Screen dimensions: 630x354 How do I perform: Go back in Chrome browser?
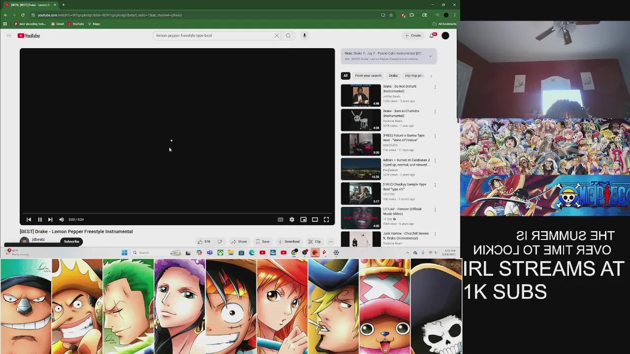5,15
